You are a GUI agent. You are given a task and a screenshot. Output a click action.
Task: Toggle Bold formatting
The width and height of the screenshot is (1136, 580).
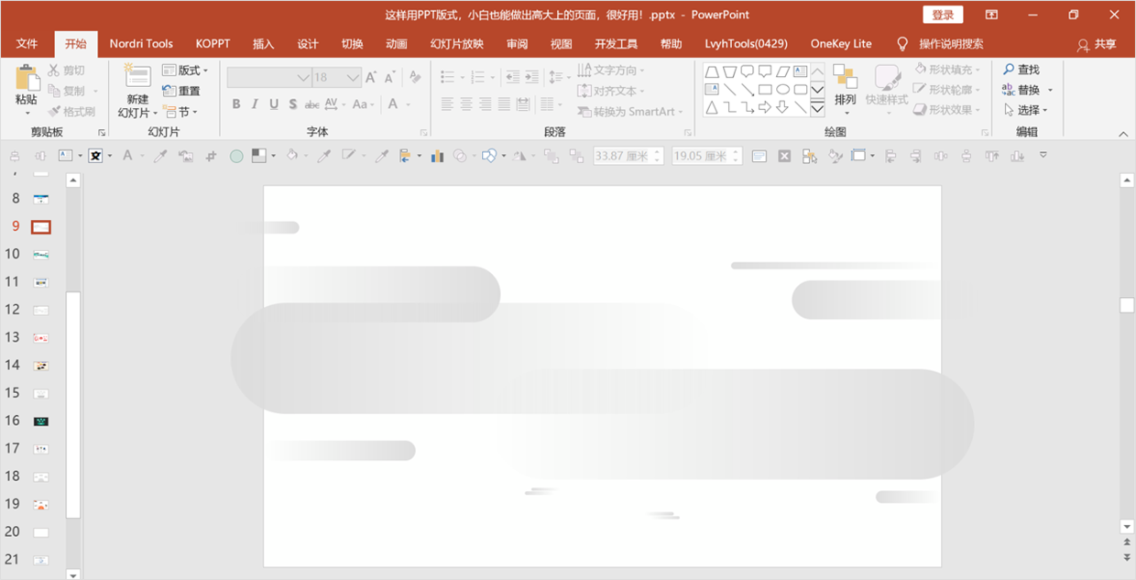[236, 104]
